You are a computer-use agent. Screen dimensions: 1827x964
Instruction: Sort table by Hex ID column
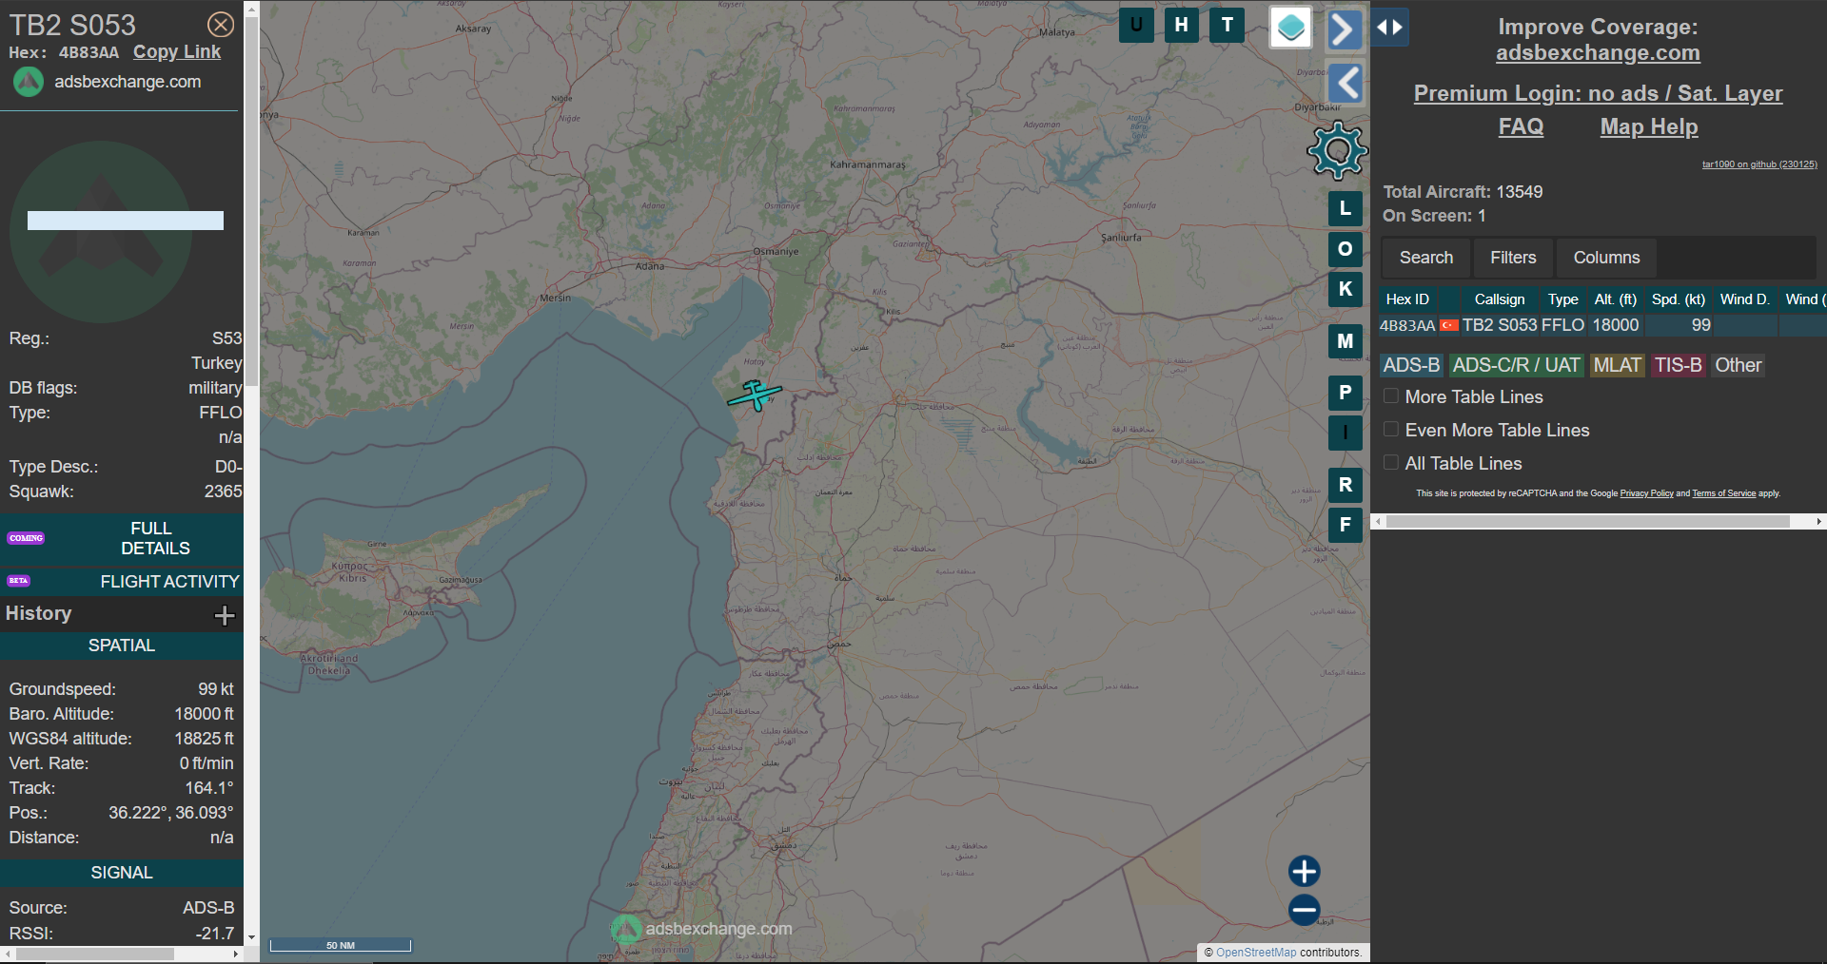click(1407, 299)
